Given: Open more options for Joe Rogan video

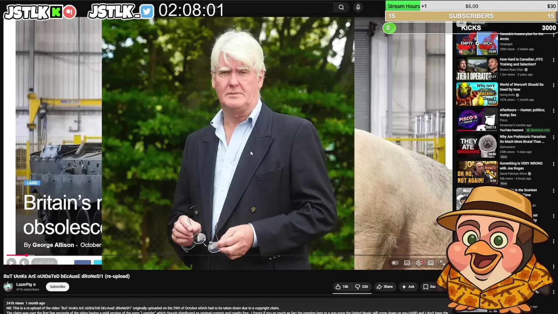Looking at the screenshot, I should pos(554,164).
